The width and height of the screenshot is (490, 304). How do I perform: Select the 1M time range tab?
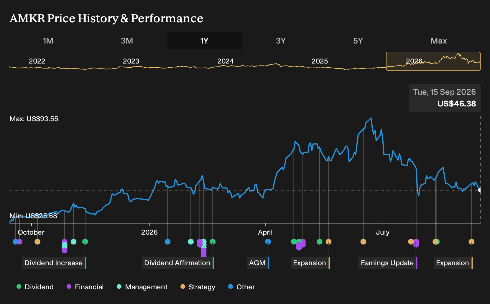pos(48,41)
